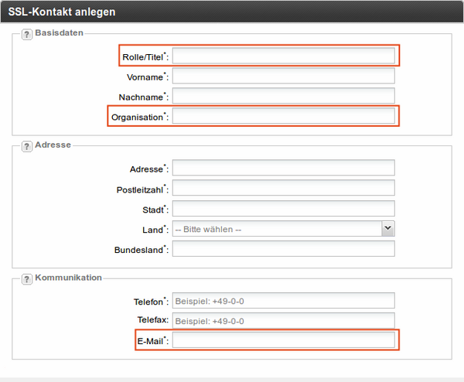464x382 pixels.
Task: Click the Bundesland text field
Action: coord(284,248)
